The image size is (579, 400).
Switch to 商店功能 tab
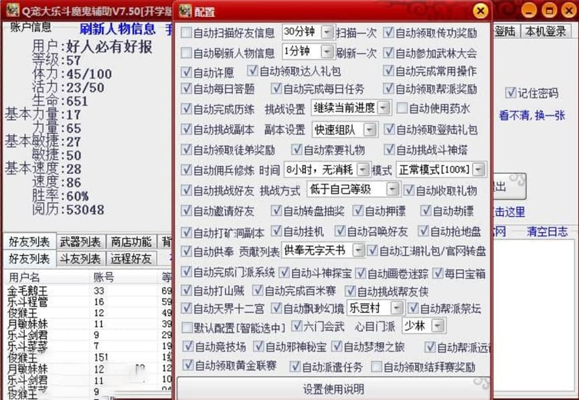131,242
